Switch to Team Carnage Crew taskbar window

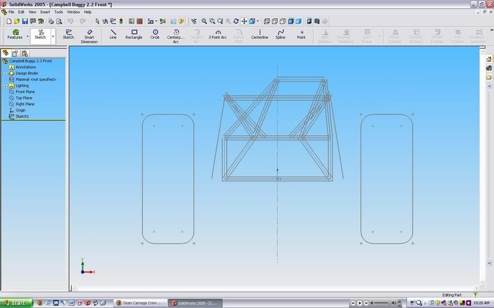coord(139,303)
